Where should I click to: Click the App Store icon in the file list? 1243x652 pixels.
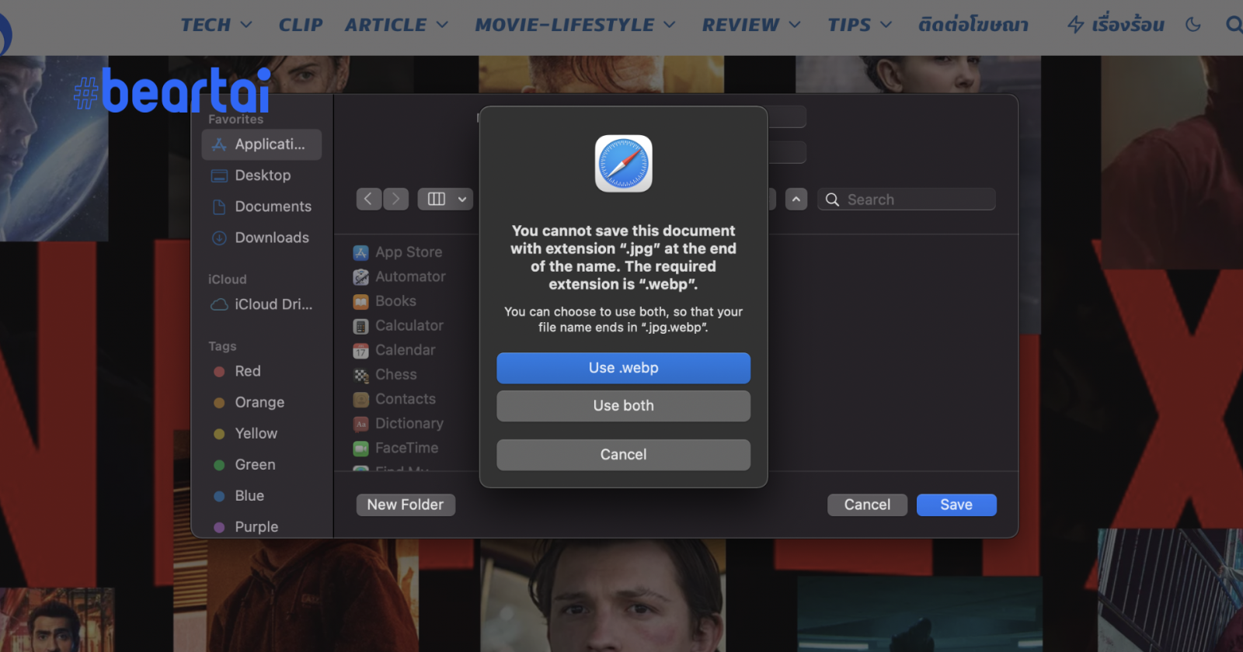(x=360, y=252)
